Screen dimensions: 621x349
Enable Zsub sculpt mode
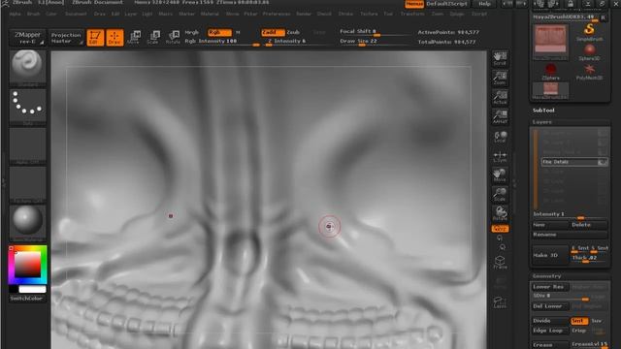(293, 32)
